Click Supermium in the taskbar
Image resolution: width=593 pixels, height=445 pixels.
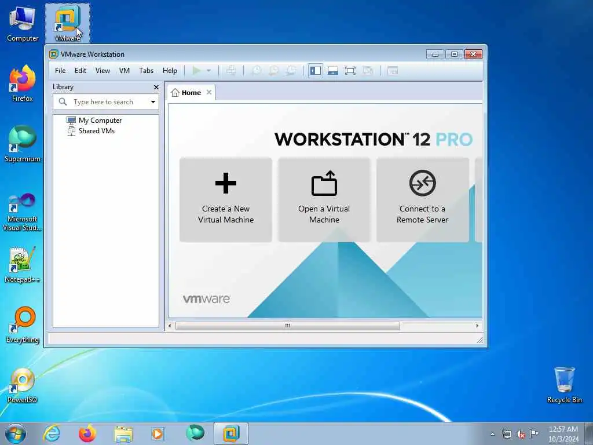[195, 433]
